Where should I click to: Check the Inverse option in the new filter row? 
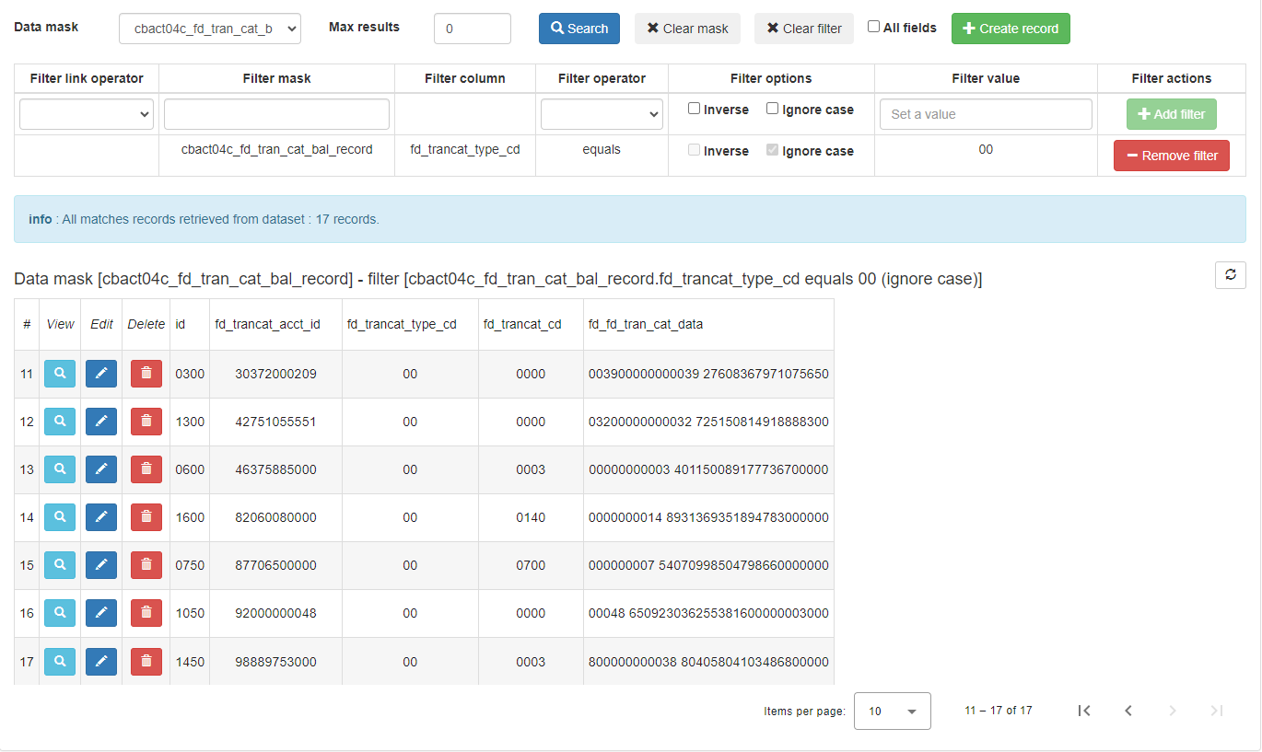click(x=694, y=109)
